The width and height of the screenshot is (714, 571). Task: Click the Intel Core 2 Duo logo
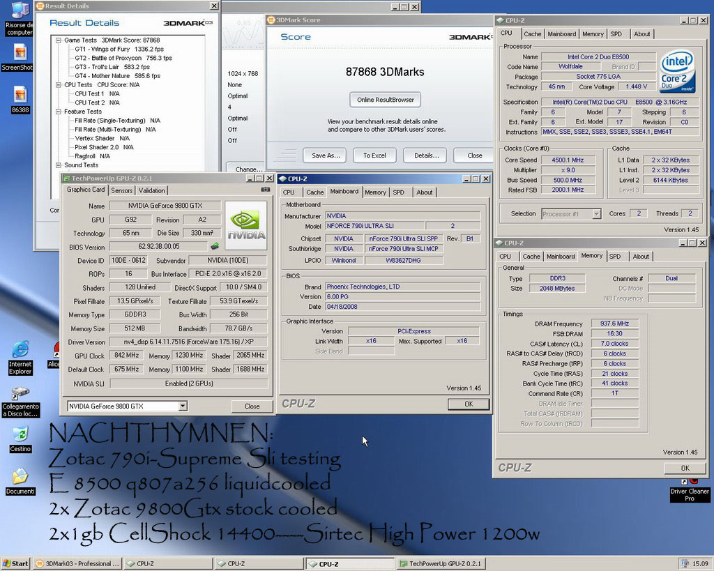(x=678, y=72)
